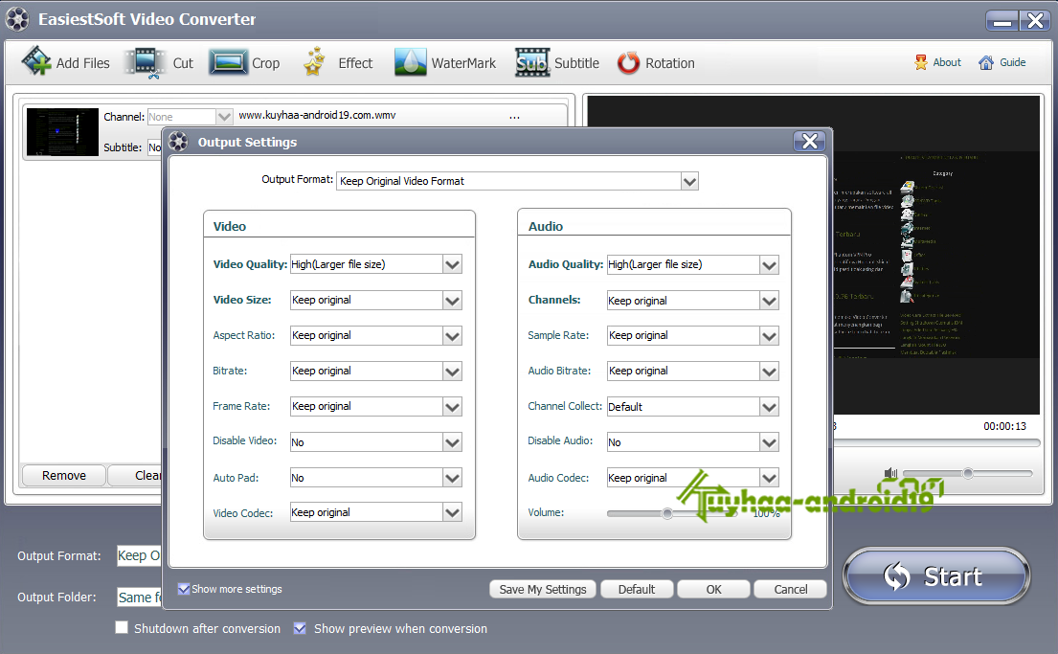
Task: Click Add Files toolbar label
Action: [83, 63]
